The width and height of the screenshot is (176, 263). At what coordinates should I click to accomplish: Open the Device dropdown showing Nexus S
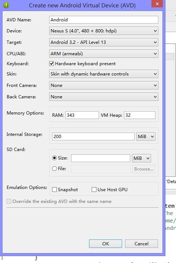pyautogui.click(x=104, y=31)
